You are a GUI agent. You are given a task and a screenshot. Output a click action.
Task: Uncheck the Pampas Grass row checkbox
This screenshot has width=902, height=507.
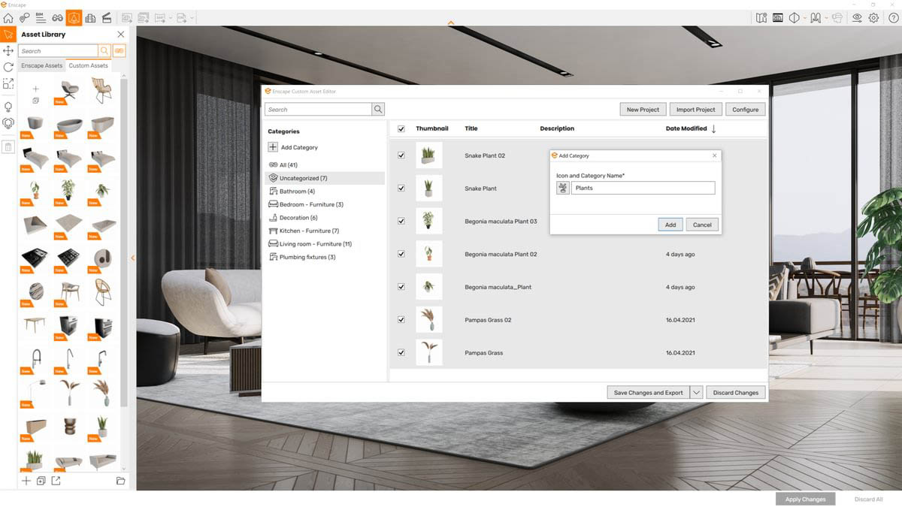(x=401, y=352)
